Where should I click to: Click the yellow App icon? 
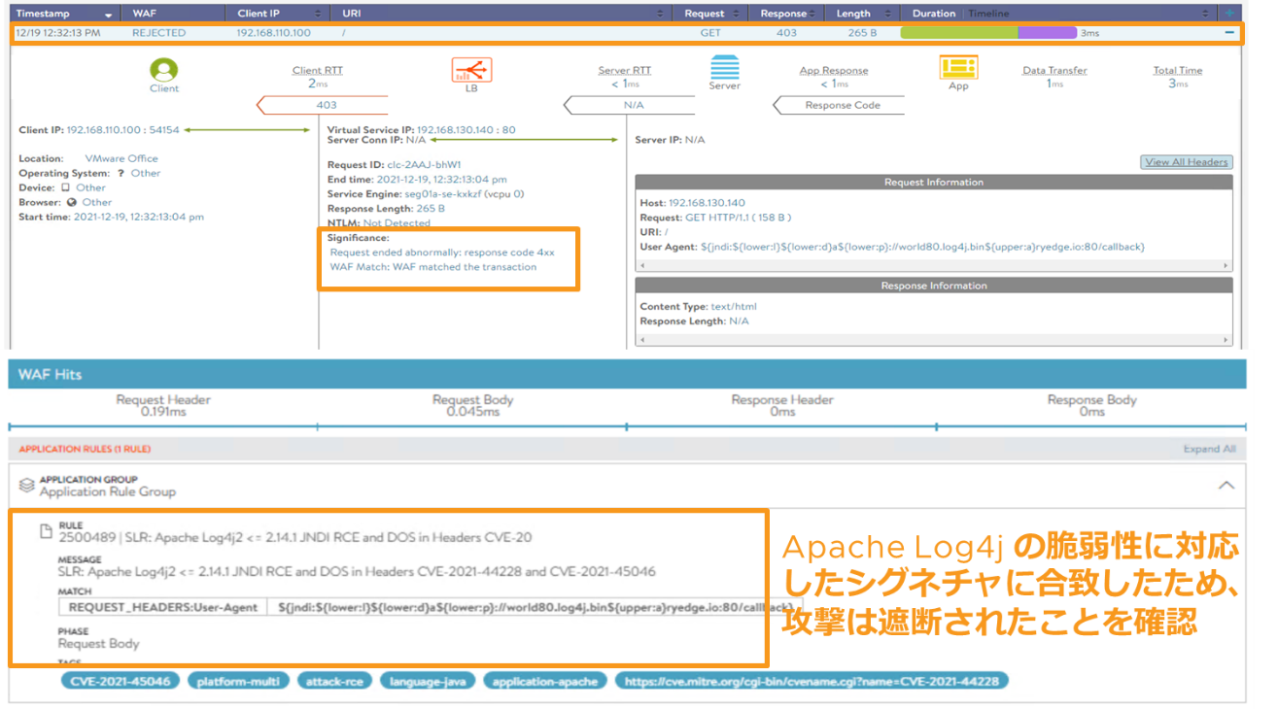click(x=958, y=67)
